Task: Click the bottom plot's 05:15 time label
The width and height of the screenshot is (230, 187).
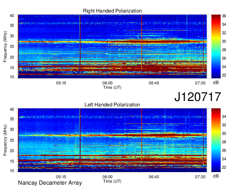Action: [x=61, y=177]
